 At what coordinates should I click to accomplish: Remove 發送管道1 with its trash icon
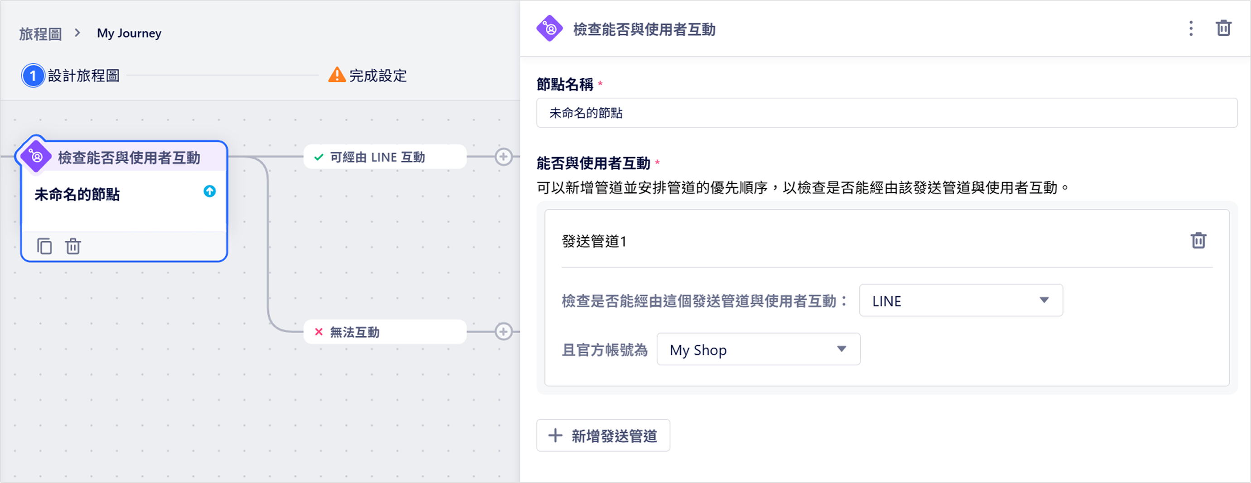click(x=1198, y=240)
